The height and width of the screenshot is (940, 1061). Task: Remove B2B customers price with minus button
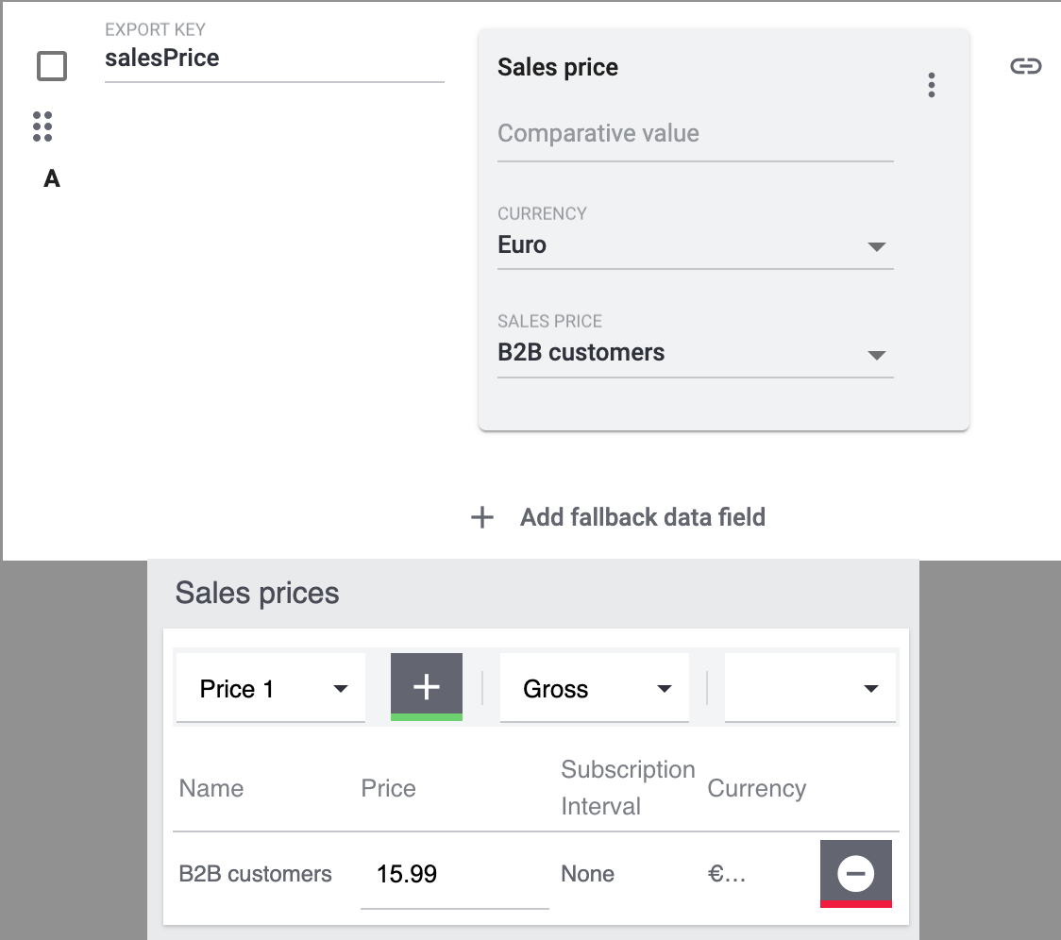(x=855, y=874)
